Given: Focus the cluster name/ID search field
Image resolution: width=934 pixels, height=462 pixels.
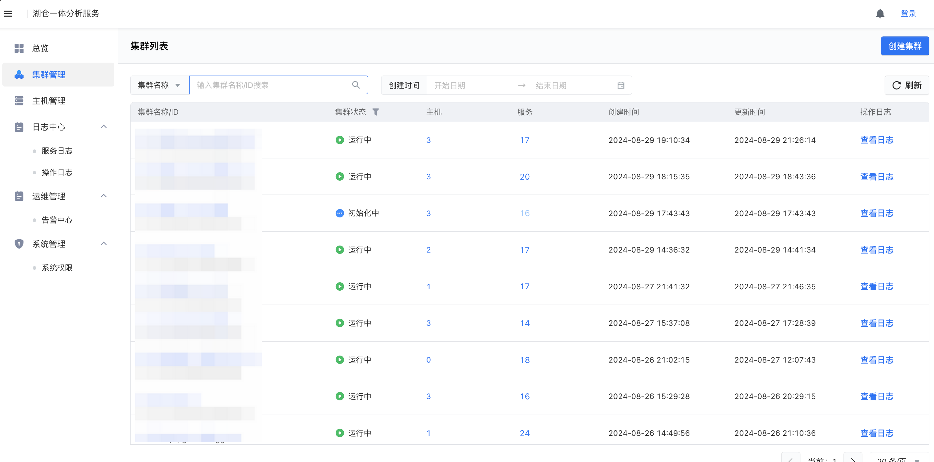Looking at the screenshot, I should click(x=278, y=85).
